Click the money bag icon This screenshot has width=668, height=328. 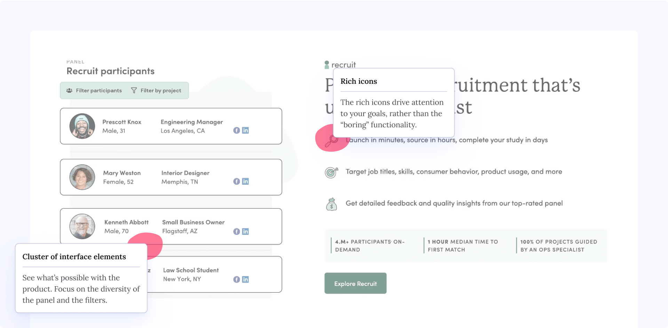pyautogui.click(x=331, y=204)
